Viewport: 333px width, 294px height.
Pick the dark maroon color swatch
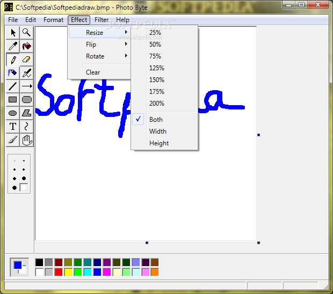click(59, 262)
